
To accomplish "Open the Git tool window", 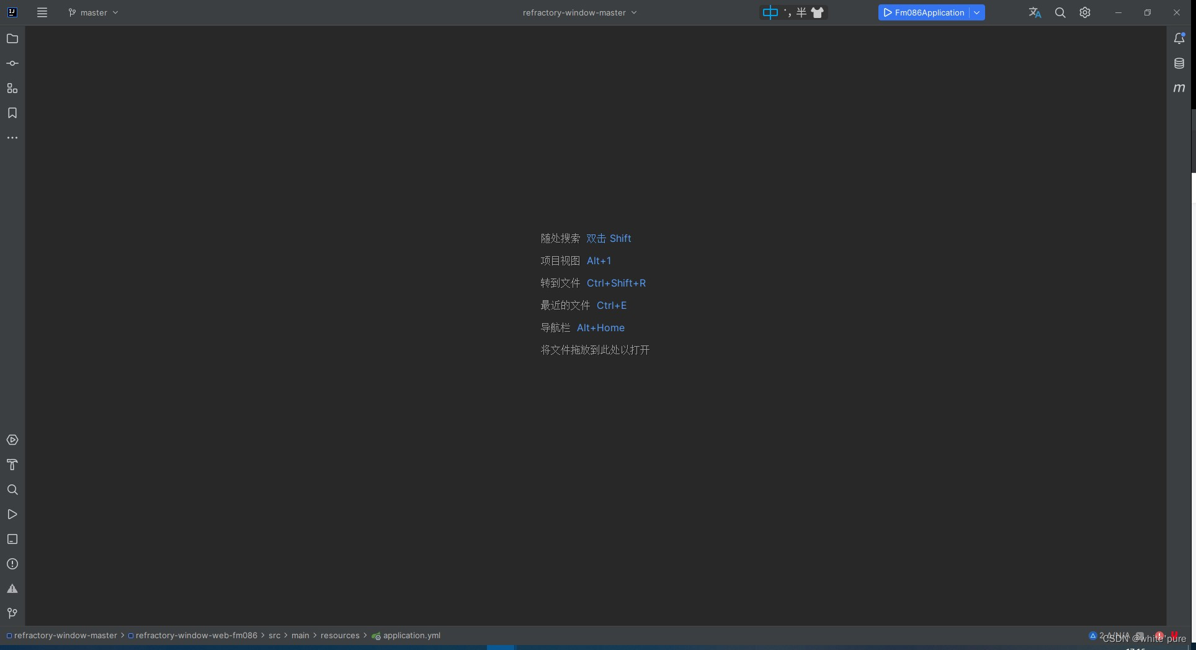I will (x=12, y=613).
